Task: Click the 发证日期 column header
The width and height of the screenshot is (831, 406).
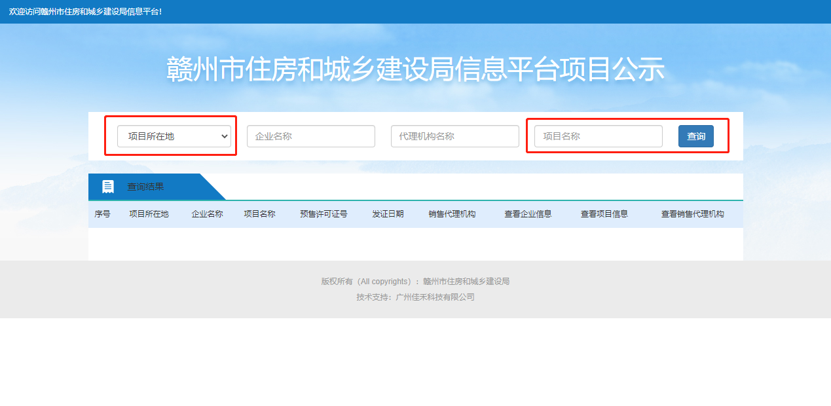Action: [388, 213]
